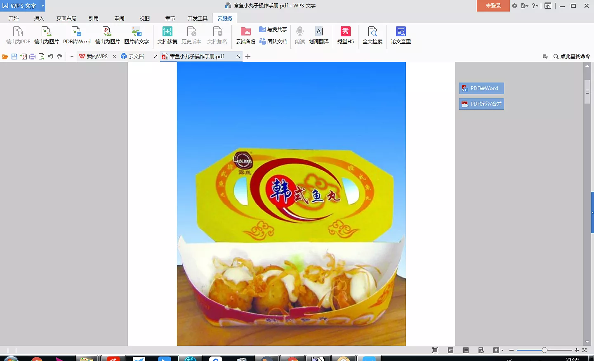This screenshot has height=361, width=594.
Task: Go to the 审阅 tab
Action: (119, 18)
